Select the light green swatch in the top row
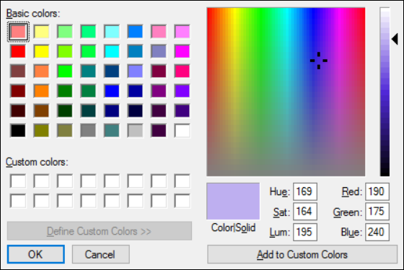The height and width of the screenshot is (270, 404). point(65,32)
